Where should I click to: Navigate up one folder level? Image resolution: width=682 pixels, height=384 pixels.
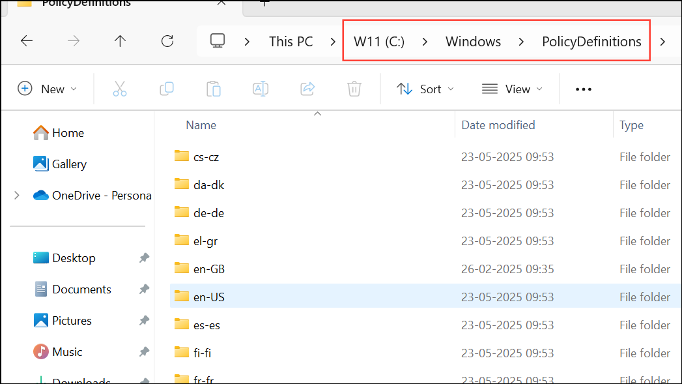point(120,41)
